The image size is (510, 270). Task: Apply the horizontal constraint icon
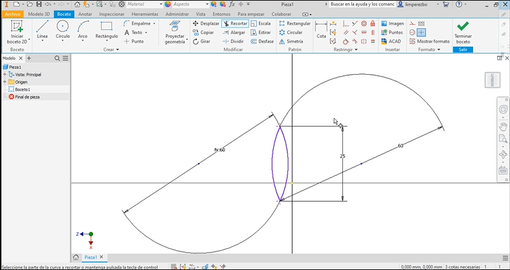coord(364,33)
